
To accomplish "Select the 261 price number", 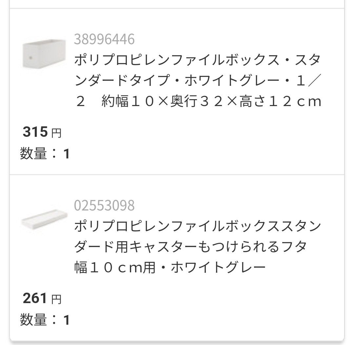I will click(35, 299).
